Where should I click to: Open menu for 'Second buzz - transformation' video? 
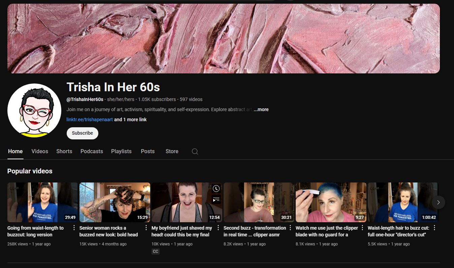(290, 228)
